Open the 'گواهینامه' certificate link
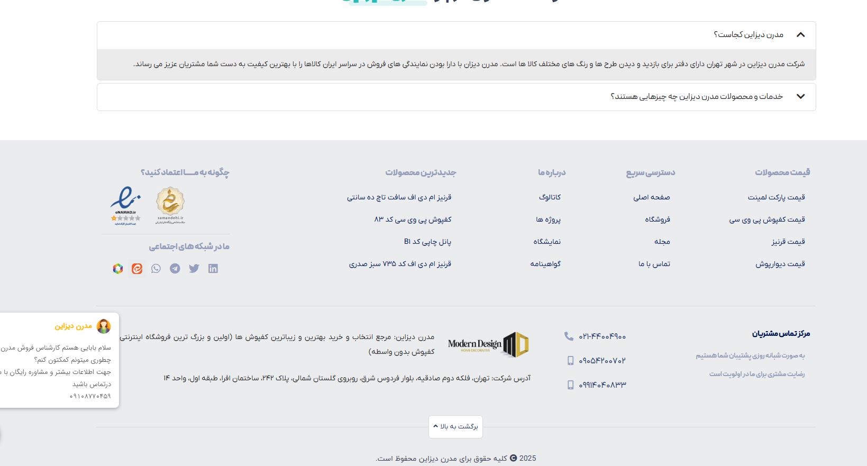Image resolution: width=867 pixels, height=466 pixels. (545, 264)
